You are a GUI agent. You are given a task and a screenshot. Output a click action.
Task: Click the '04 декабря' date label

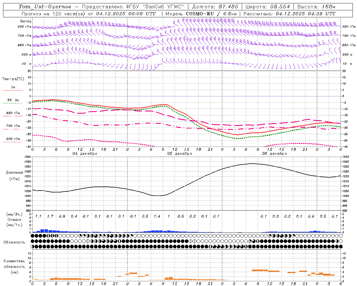[85, 154]
